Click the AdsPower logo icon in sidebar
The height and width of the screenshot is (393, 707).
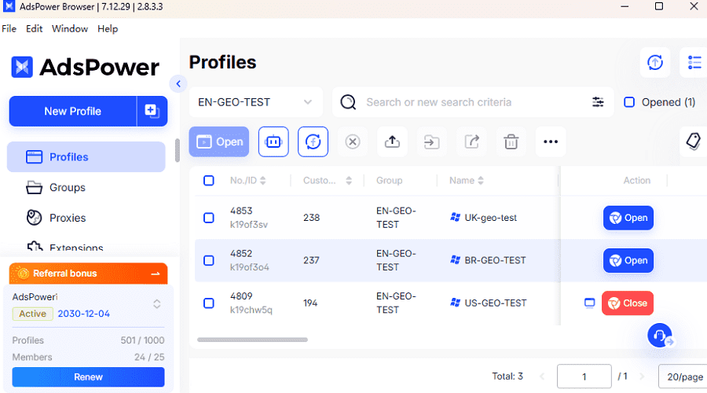22,68
